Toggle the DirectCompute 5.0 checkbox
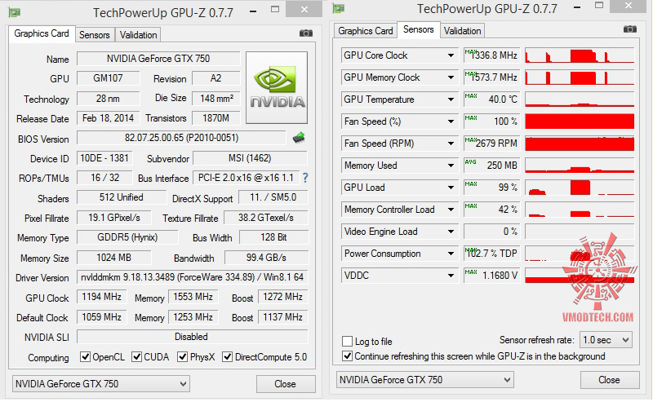The height and width of the screenshot is (402, 653). click(x=227, y=356)
